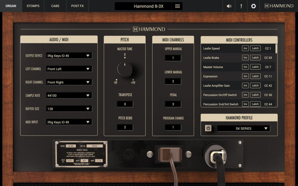Click the MIDI Controllers list scrollbar

tap(276, 49)
